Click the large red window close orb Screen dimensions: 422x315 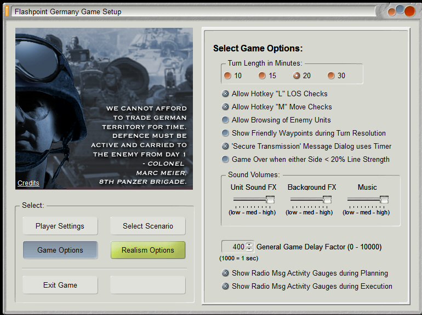coord(409,11)
